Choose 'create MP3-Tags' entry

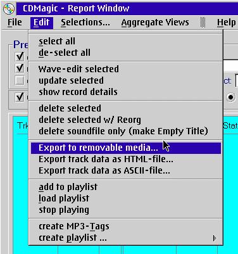[125, 226]
